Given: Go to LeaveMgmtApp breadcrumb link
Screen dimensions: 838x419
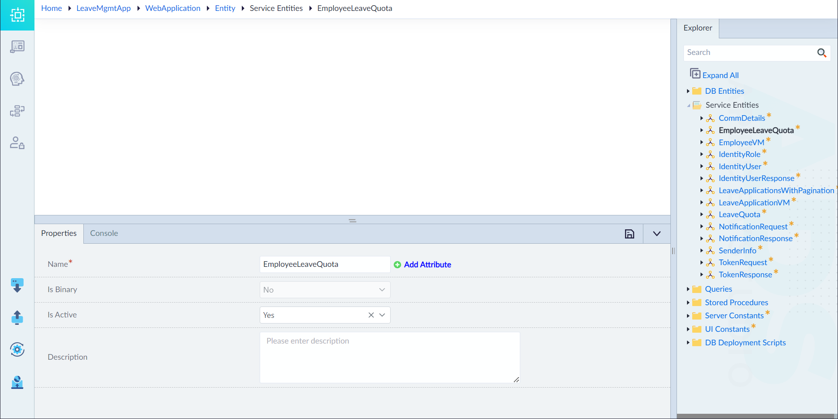Looking at the screenshot, I should pyautogui.click(x=103, y=8).
